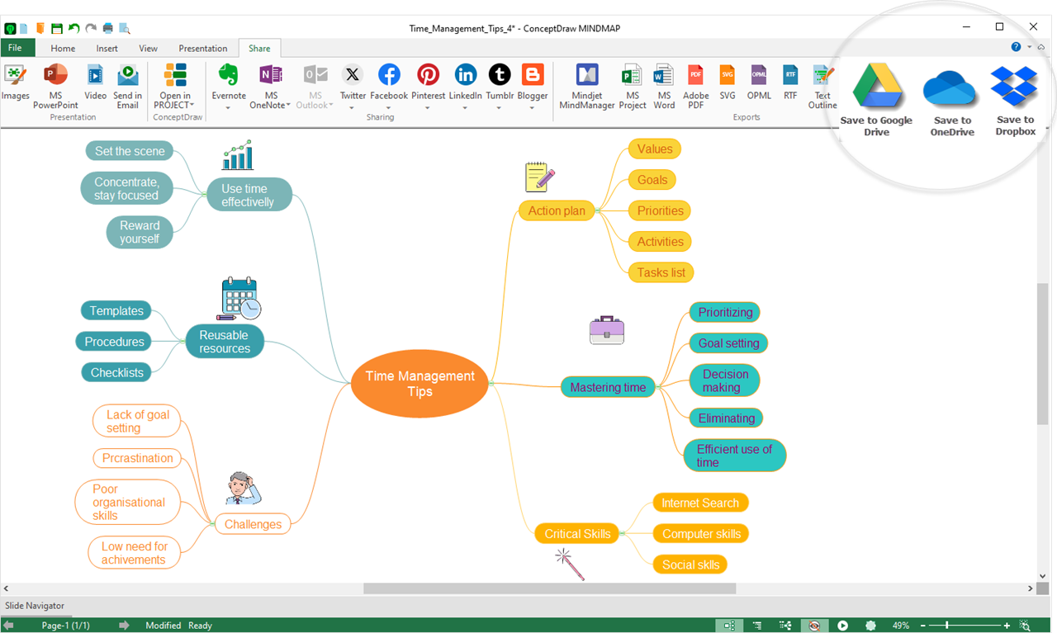Expand the Open in PROJECT dropdown arrow

192,106
